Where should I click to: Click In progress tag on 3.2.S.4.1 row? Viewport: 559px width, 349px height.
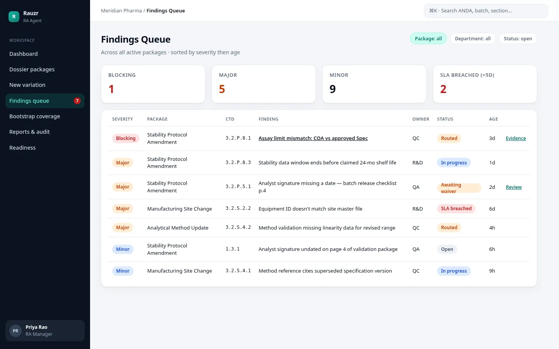point(454,271)
